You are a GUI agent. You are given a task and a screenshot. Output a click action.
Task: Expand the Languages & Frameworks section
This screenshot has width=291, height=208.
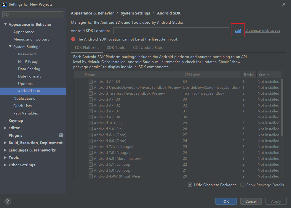tap(5, 150)
